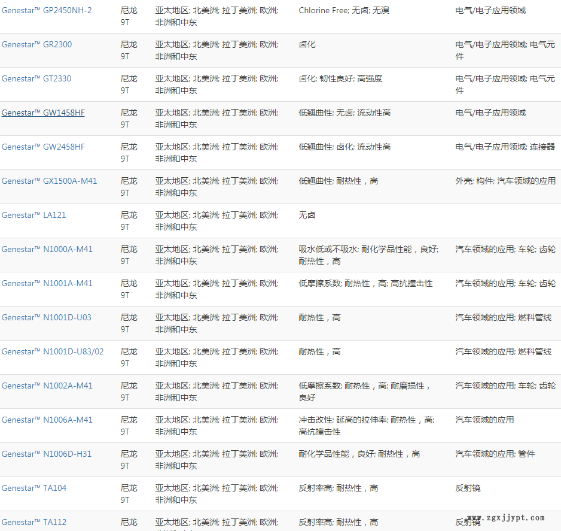Click the region text in the LA121 row
The height and width of the screenshot is (531, 561).
217,220
